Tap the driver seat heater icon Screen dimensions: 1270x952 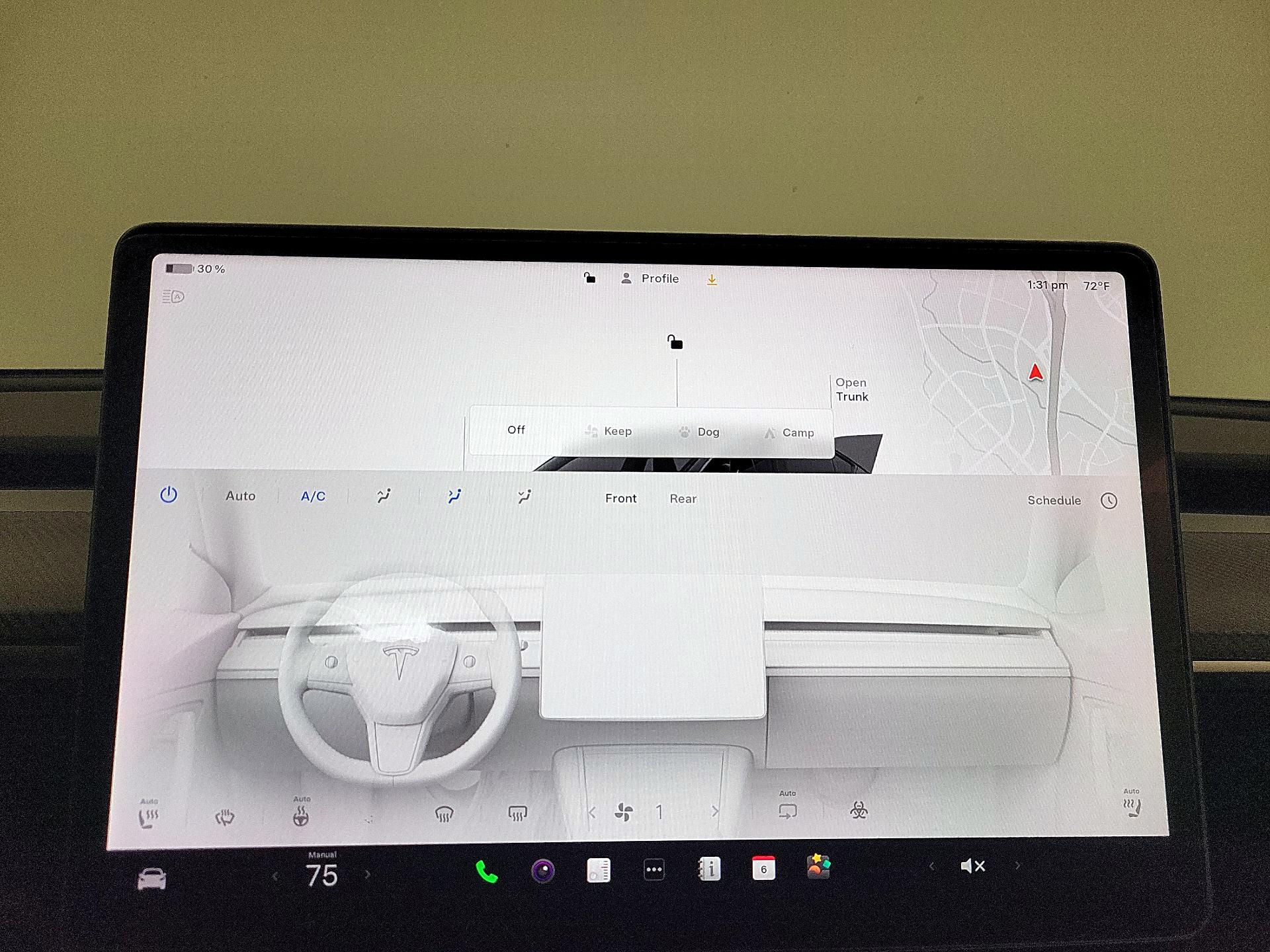(149, 817)
